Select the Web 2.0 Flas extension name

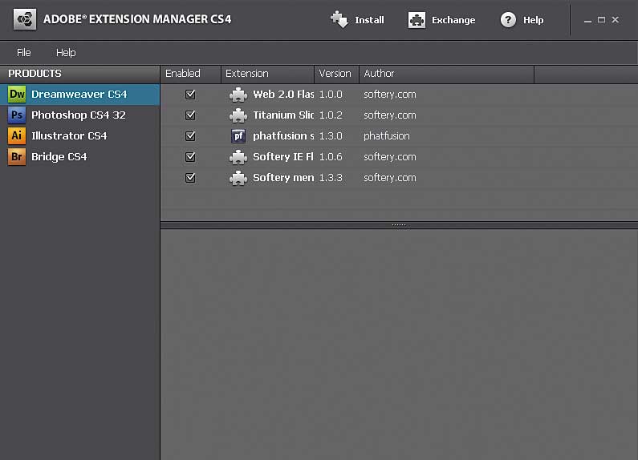pos(283,95)
